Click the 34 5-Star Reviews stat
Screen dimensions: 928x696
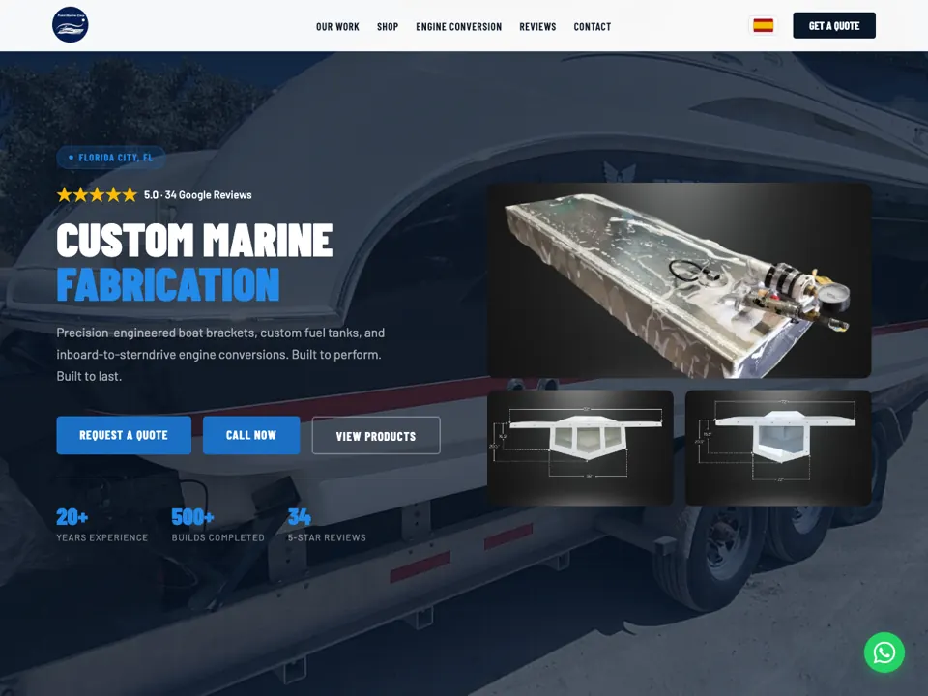[327, 525]
